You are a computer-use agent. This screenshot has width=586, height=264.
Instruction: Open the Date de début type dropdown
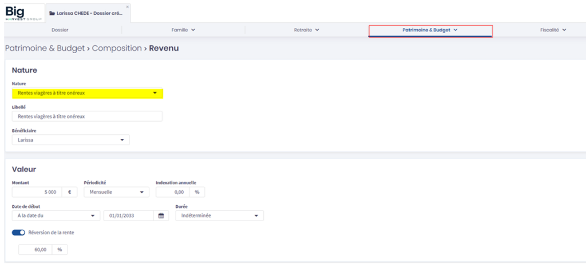coord(56,215)
